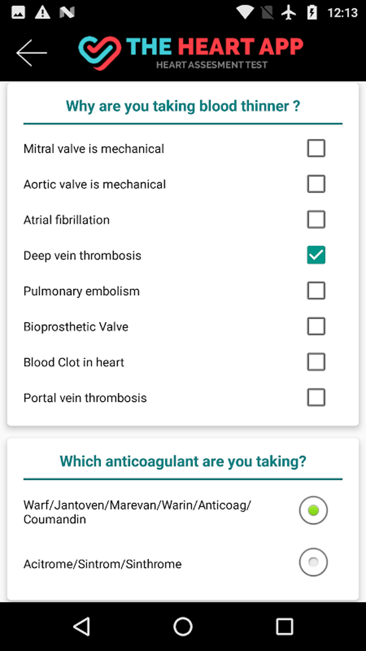Tick the Portal vein thrombosis checkbox
366x651 pixels.
coord(316,397)
